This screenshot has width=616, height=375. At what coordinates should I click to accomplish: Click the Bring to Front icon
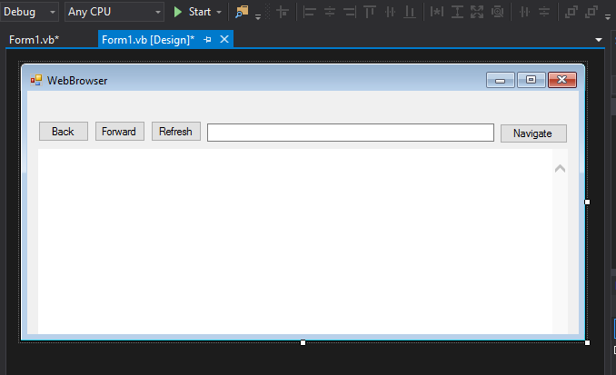571,12
